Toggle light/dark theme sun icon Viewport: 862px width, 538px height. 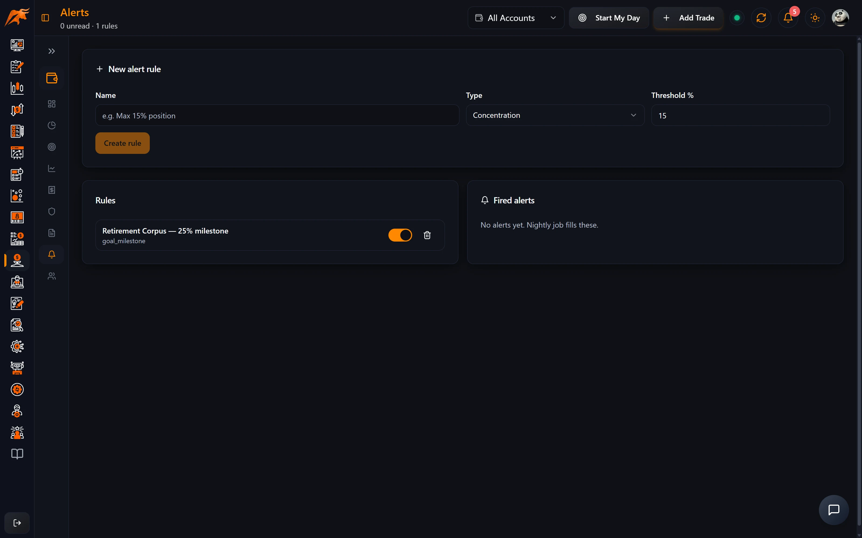click(x=815, y=18)
